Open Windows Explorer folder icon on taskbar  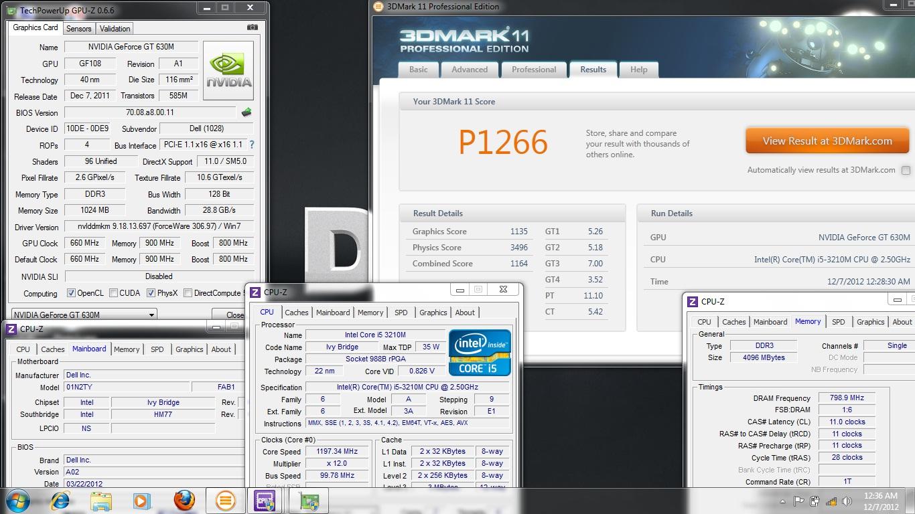(101, 501)
